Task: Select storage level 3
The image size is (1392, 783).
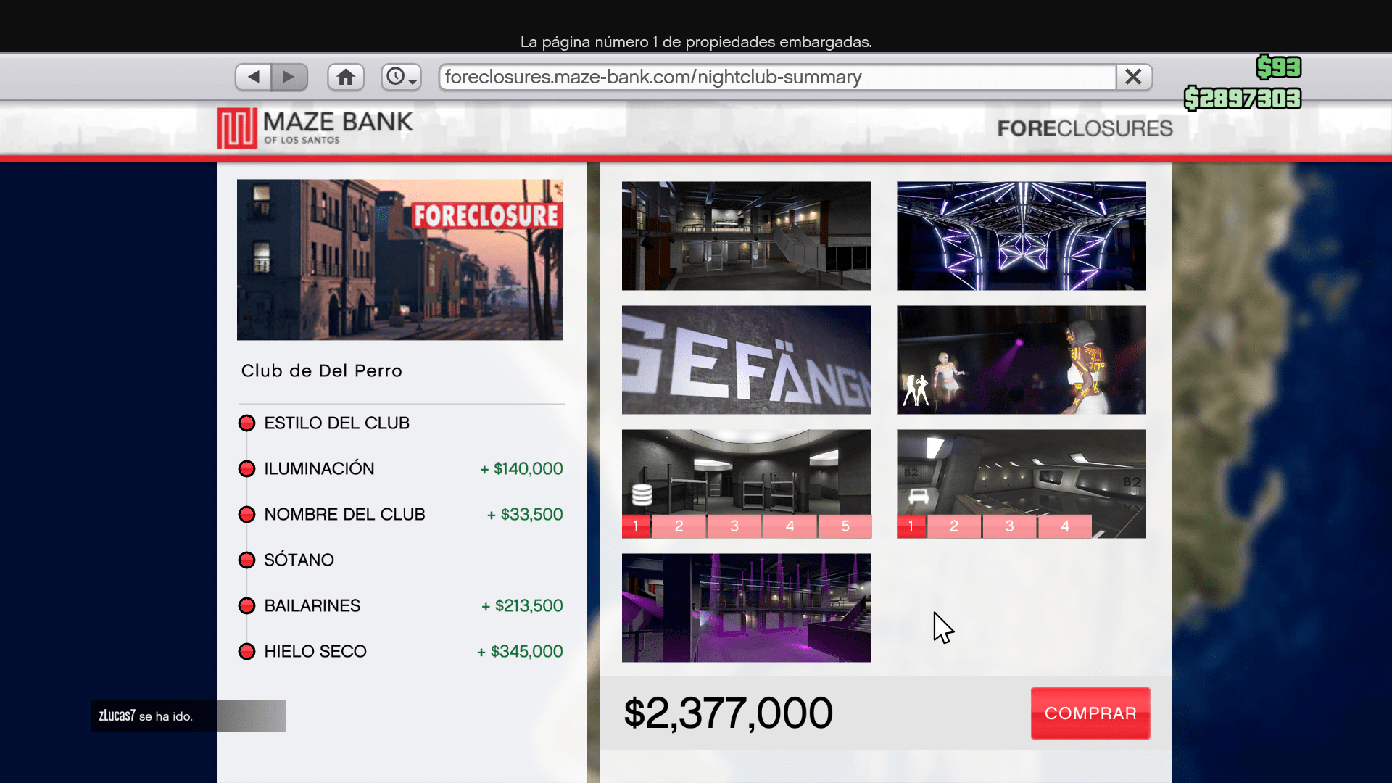Action: (734, 526)
